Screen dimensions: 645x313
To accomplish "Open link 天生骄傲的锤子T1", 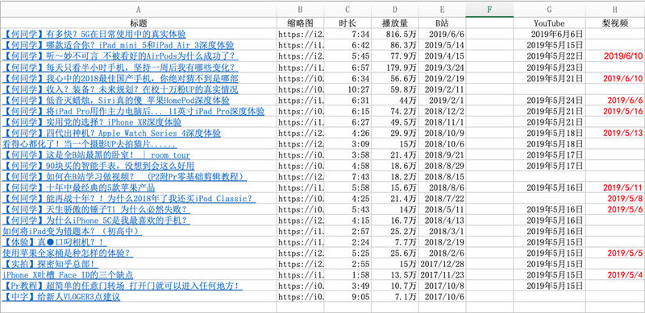I will 96,209.
